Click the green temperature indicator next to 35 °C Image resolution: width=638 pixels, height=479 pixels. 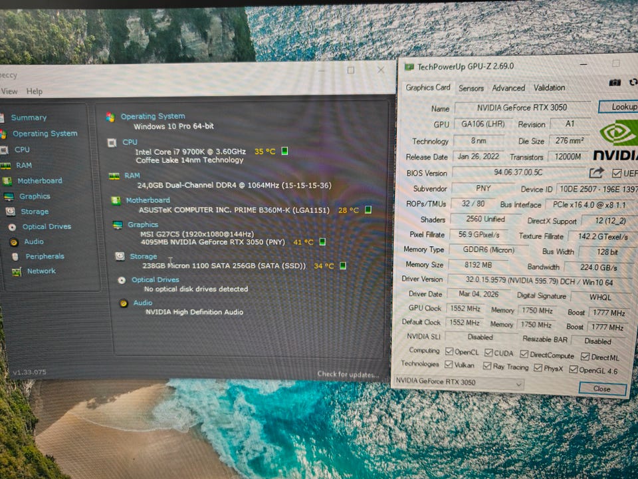pos(285,151)
